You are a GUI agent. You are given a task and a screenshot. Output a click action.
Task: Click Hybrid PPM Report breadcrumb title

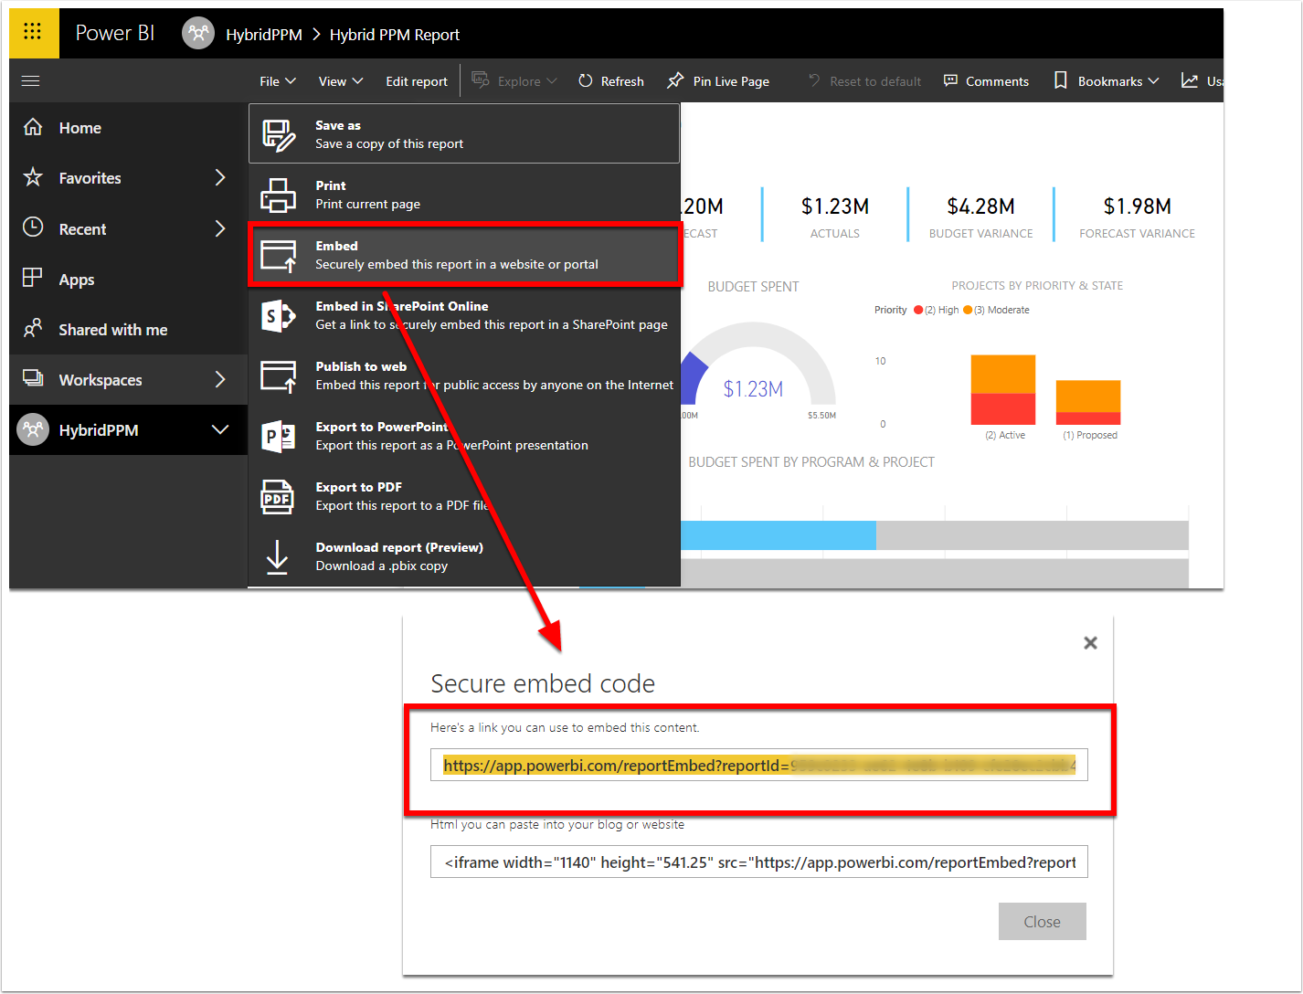tap(395, 35)
